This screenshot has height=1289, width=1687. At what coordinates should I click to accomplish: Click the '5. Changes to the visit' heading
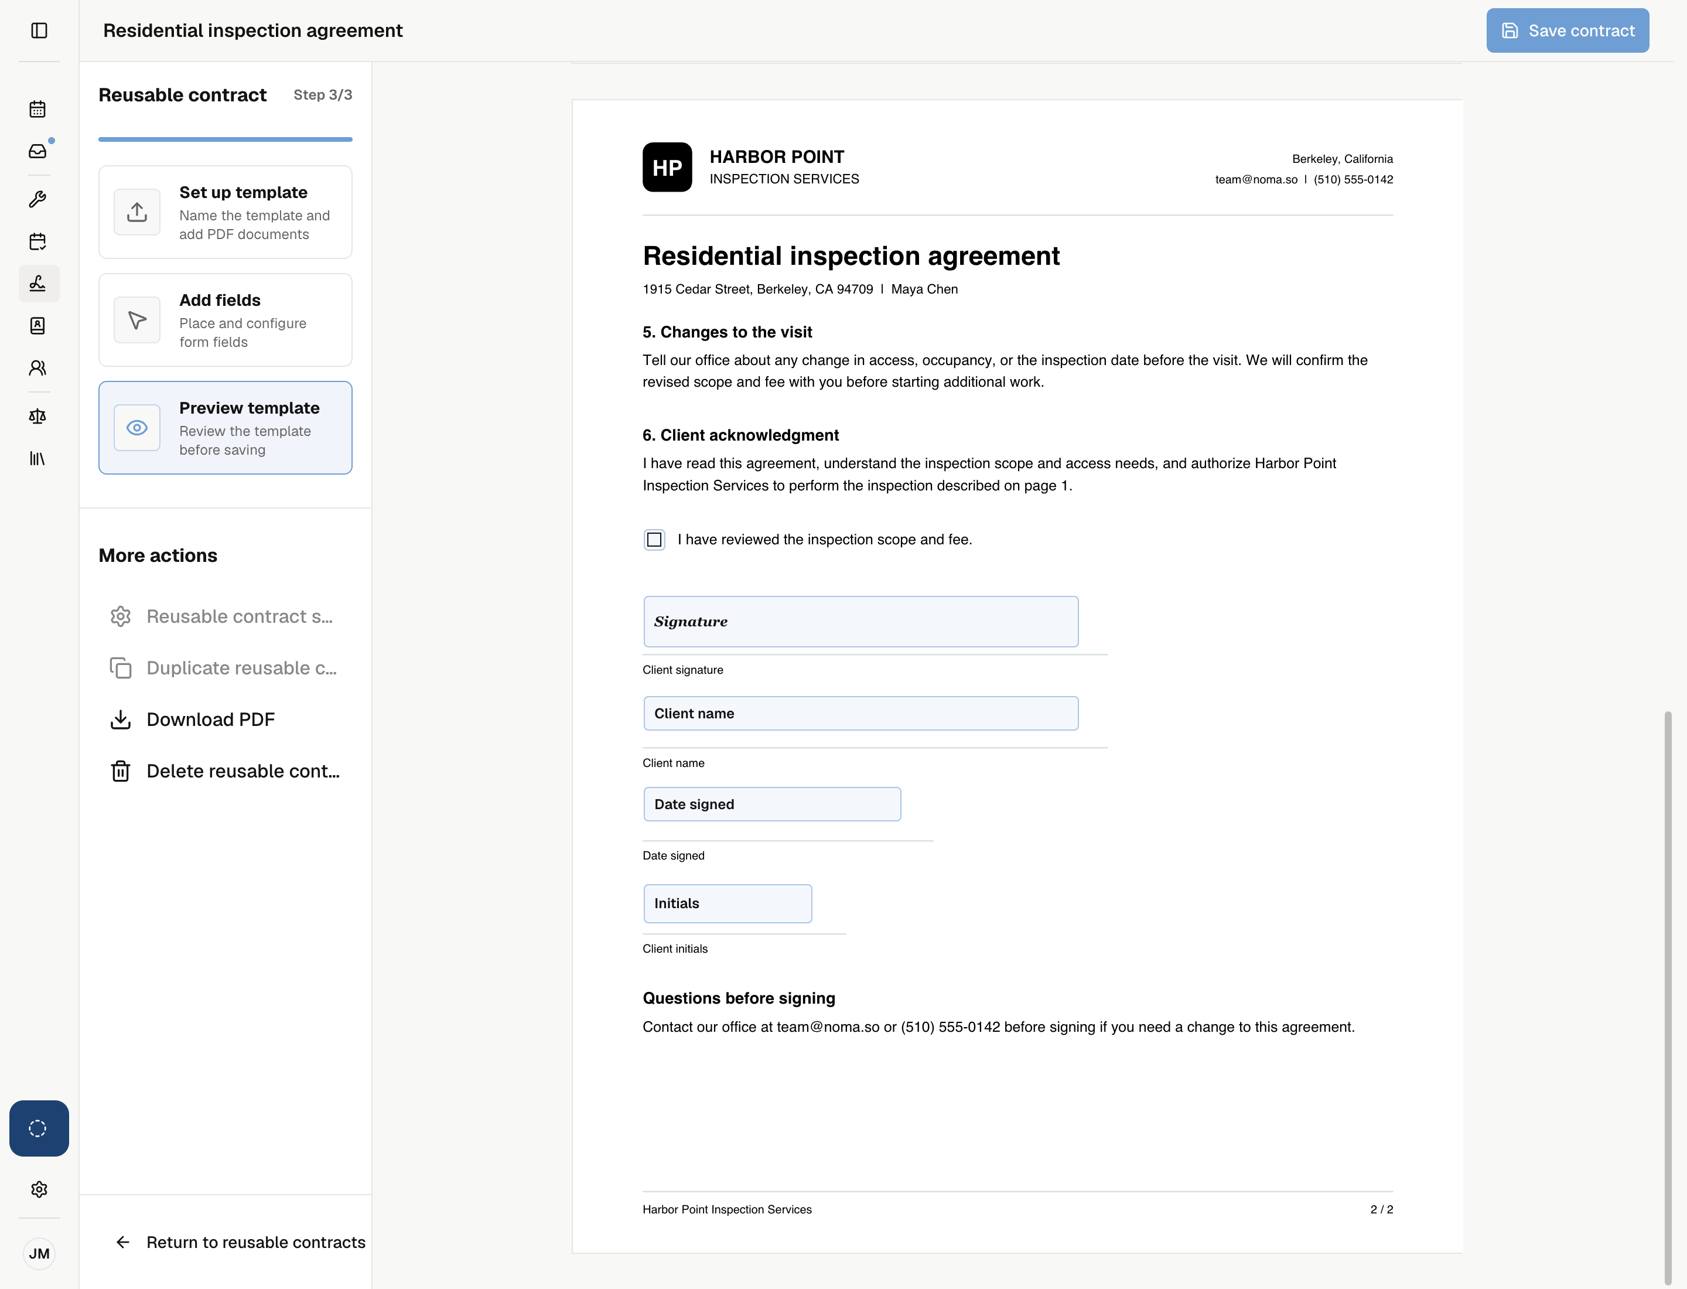pos(728,332)
